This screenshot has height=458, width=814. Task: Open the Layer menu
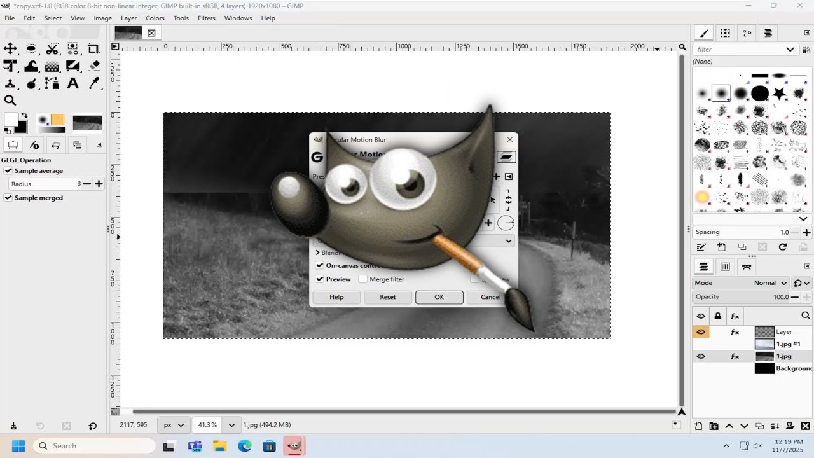[128, 18]
